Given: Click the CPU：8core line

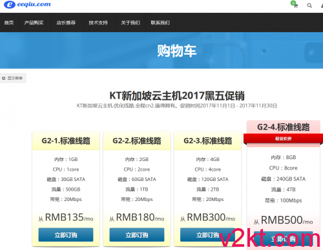Looking at the screenshot, I should pos(284,168).
